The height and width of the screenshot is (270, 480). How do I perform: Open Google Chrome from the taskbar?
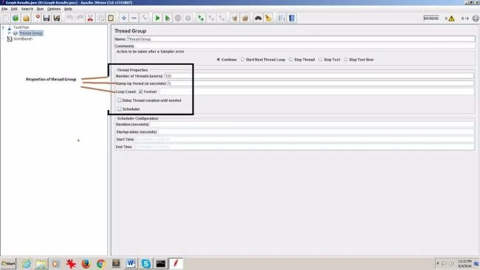[x=100, y=263]
